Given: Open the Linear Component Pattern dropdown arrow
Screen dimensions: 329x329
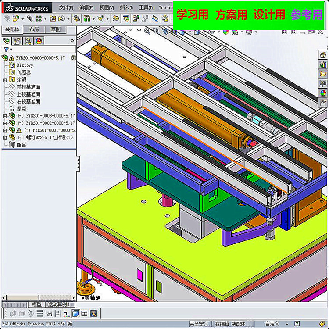Looking at the screenshot, I should 45,19.
